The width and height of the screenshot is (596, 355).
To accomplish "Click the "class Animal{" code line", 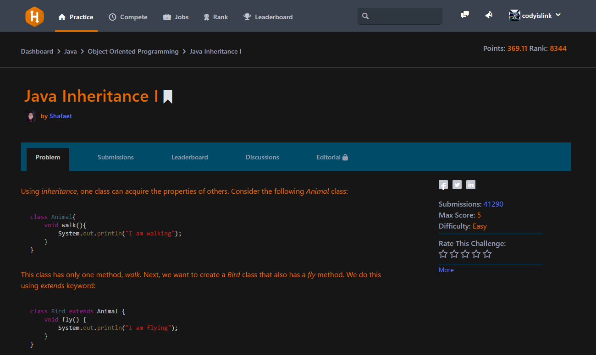I will pos(53,217).
